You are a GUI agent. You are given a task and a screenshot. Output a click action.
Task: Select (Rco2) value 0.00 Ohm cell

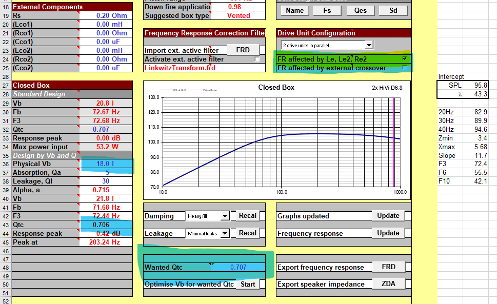(106, 59)
